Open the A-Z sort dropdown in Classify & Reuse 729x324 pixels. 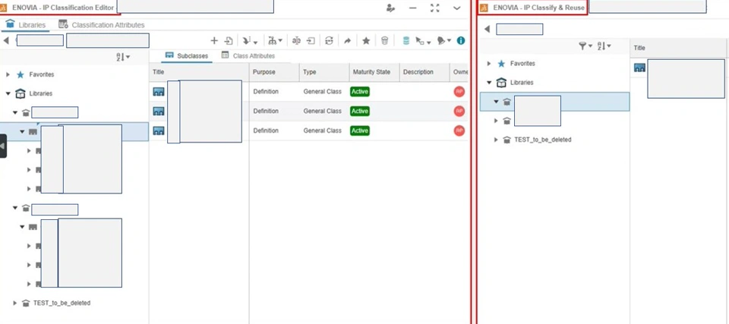pos(604,46)
